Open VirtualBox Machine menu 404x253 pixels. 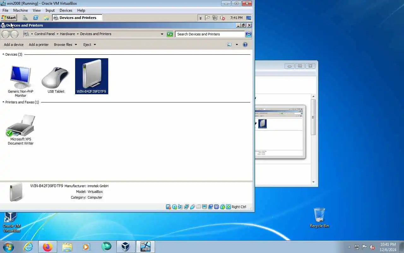click(21, 10)
